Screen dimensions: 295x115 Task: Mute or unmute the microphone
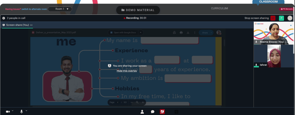tap(22, 112)
